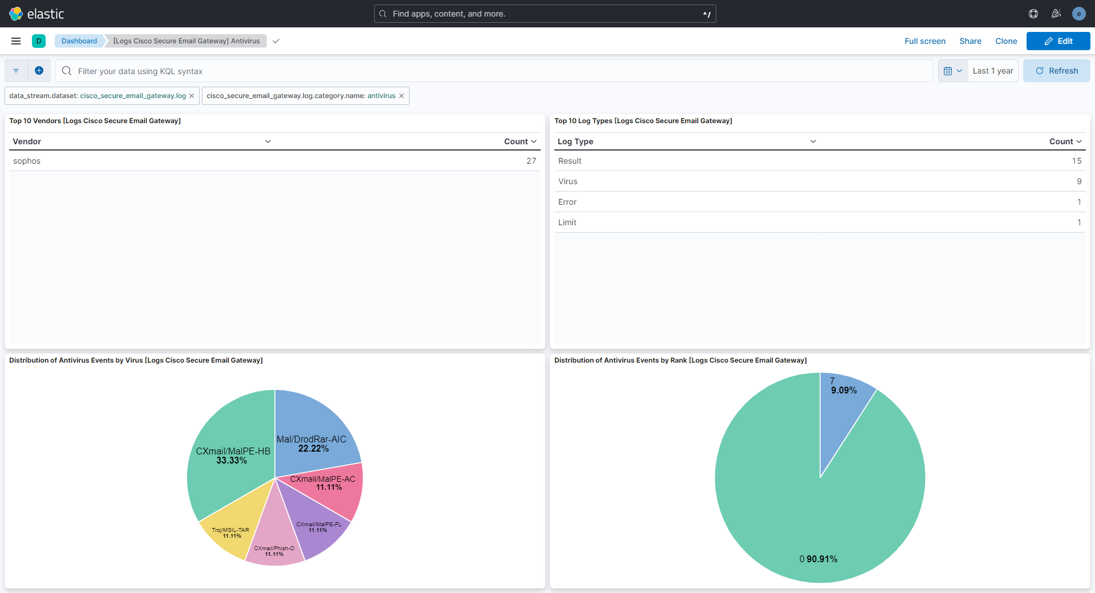Navigate to the Dashboard breadcrumb
The height and width of the screenshot is (593, 1095).
click(x=79, y=40)
